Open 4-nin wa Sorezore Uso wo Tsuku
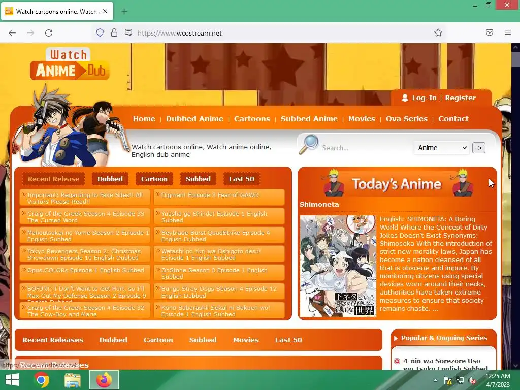520x390 pixels. [x=445, y=364]
